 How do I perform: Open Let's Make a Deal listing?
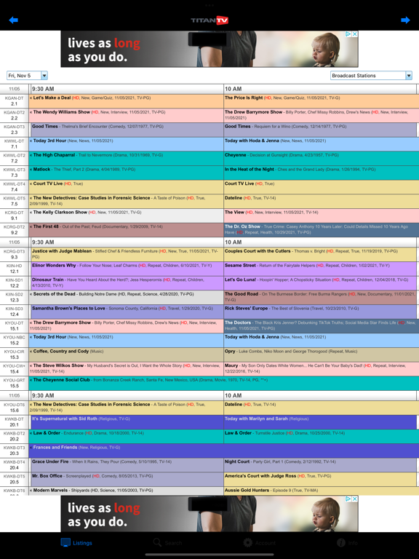[126, 101]
